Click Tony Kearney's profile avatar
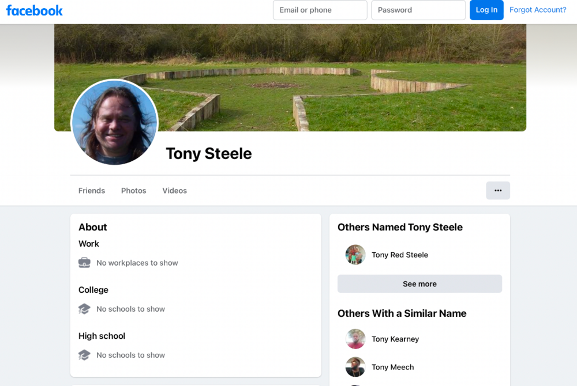The image size is (577, 386). pyautogui.click(x=355, y=339)
